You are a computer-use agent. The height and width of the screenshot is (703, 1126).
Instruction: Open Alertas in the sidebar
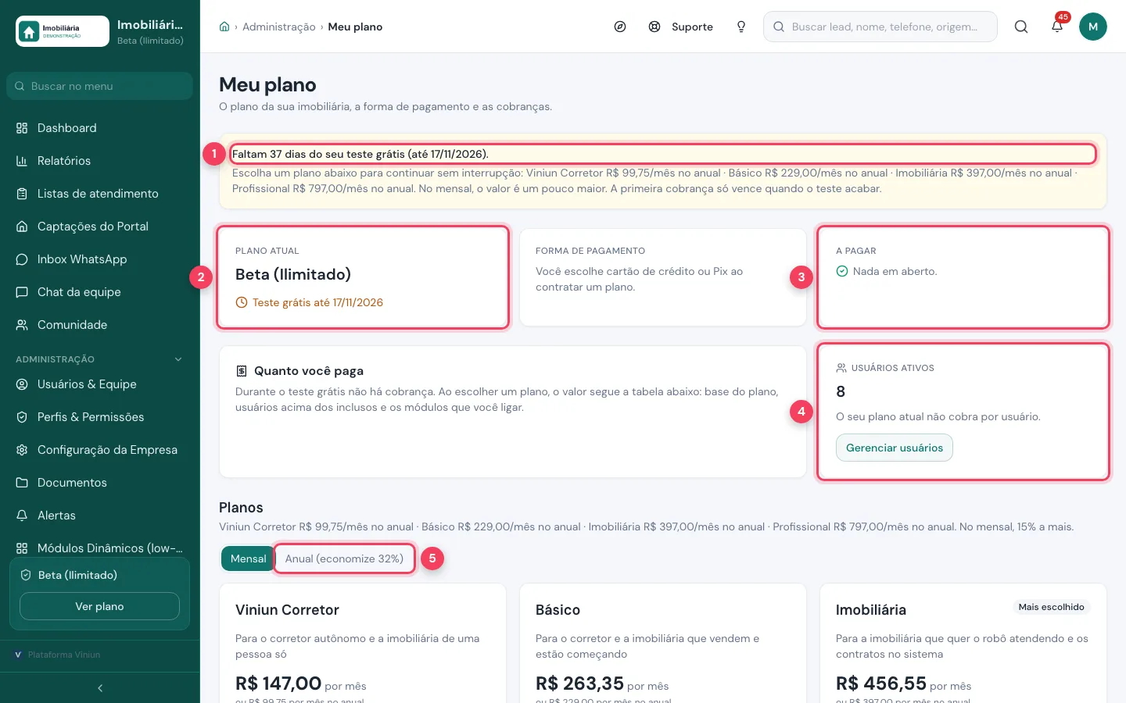click(x=100, y=516)
